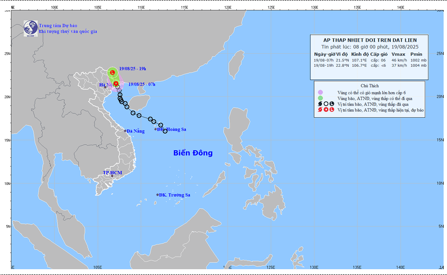The width and height of the screenshot is (447, 275).
Task: Click the 'Biển Đông' sea label
Action: 193,153
